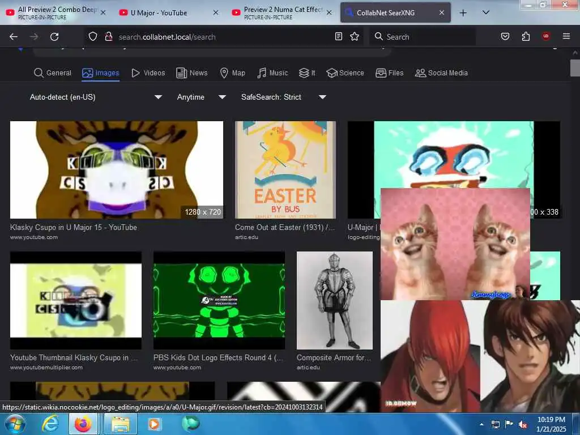Open the network tray icon
This screenshot has height=435, width=580.
(495, 424)
